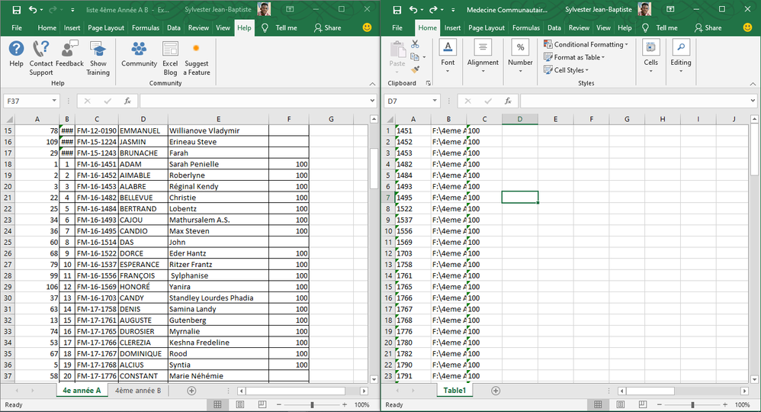
Task: Open Excel Blog icon
Action: (x=170, y=58)
